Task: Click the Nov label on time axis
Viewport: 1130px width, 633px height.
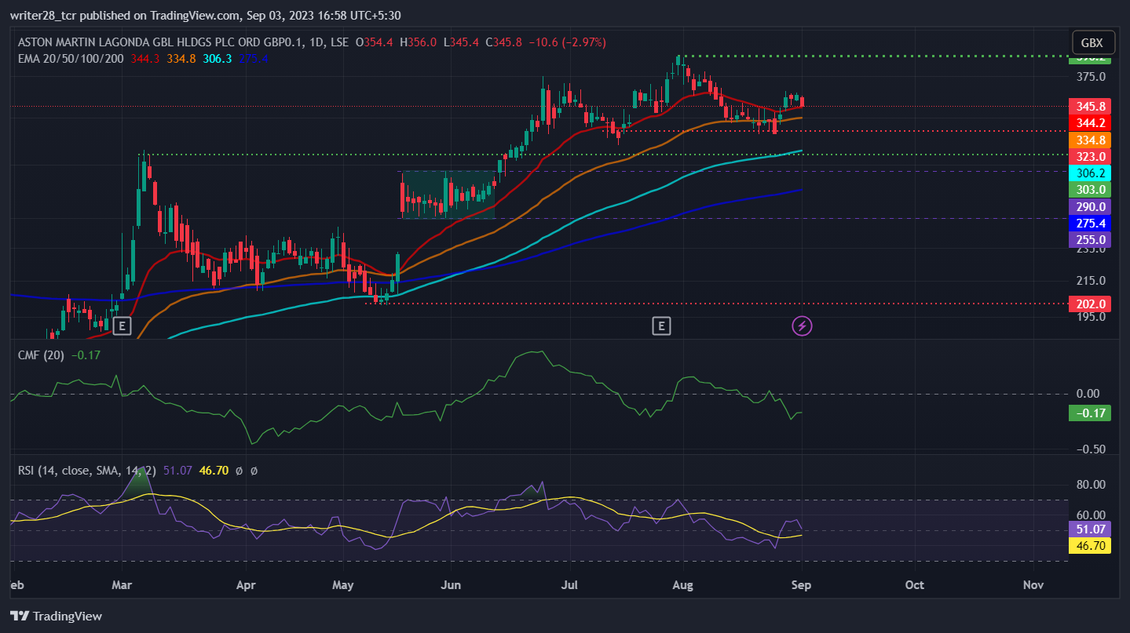Action: pyautogui.click(x=1033, y=585)
